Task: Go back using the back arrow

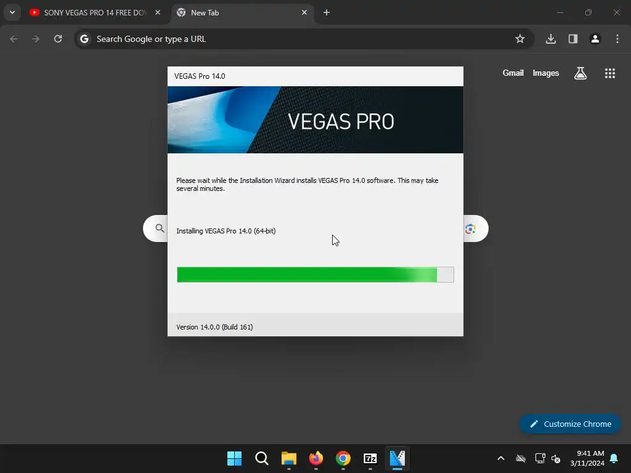Action: click(x=14, y=39)
